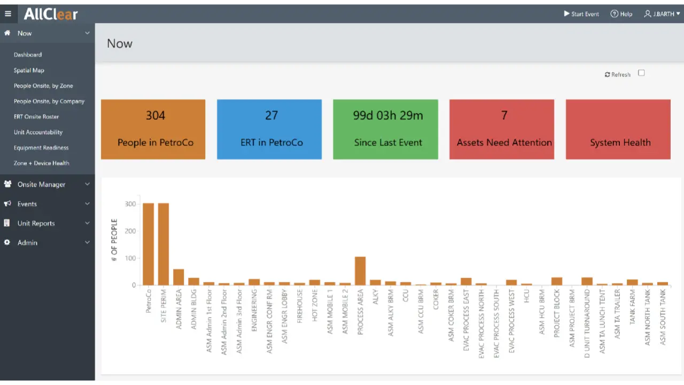Click the Refresh link text
The image size is (684, 385).
[x=621, y=75]
